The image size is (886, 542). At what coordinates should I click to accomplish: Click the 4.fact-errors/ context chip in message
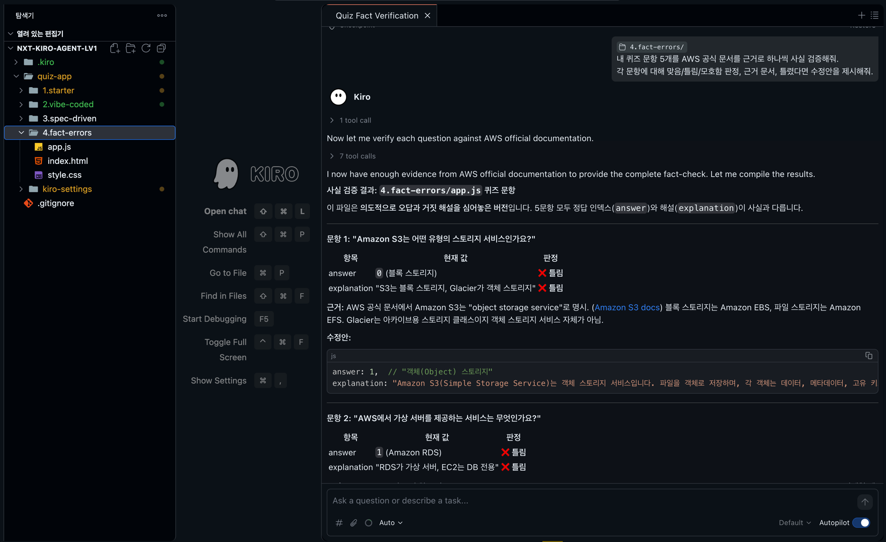tap(652, 47)
